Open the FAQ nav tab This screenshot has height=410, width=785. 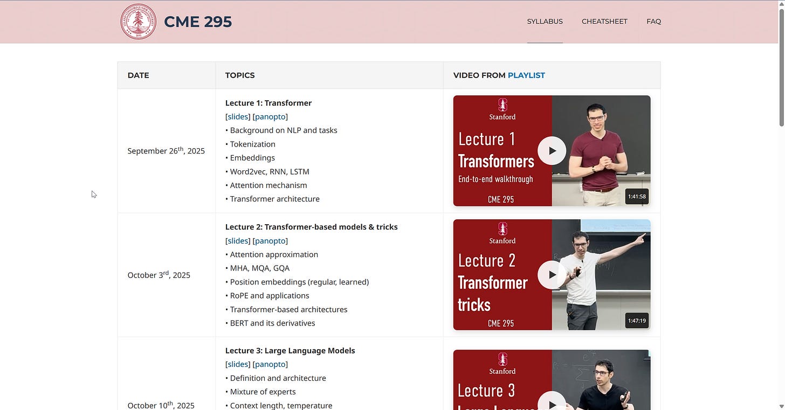(x=653, y=22)
